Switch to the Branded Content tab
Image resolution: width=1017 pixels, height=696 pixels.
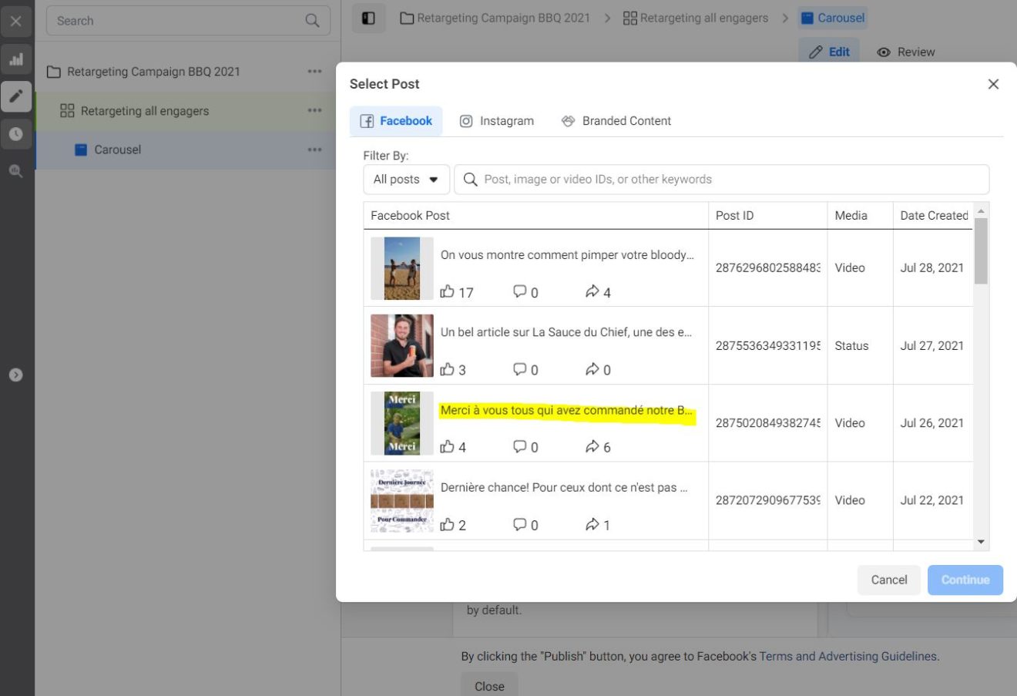pos(616,120)
